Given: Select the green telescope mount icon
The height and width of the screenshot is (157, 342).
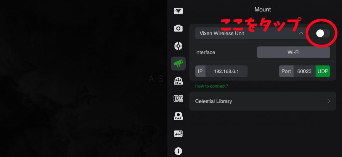Looking at the screenshot, I should tap(178, 64).
